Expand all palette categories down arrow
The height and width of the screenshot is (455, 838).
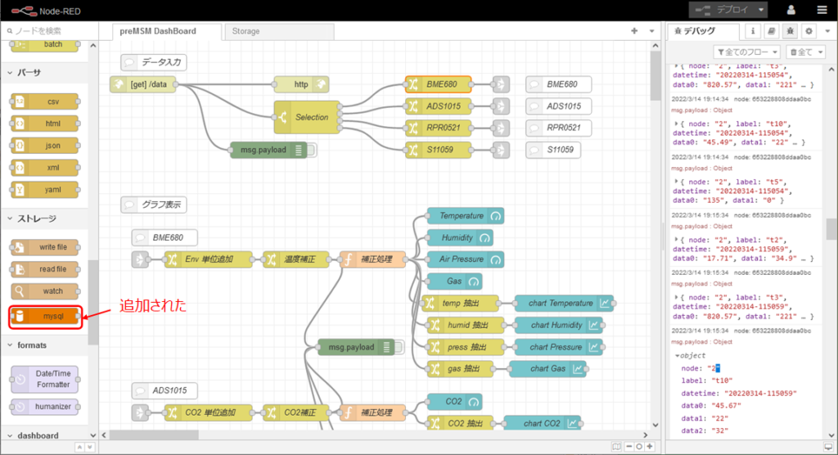click(89, 447)
